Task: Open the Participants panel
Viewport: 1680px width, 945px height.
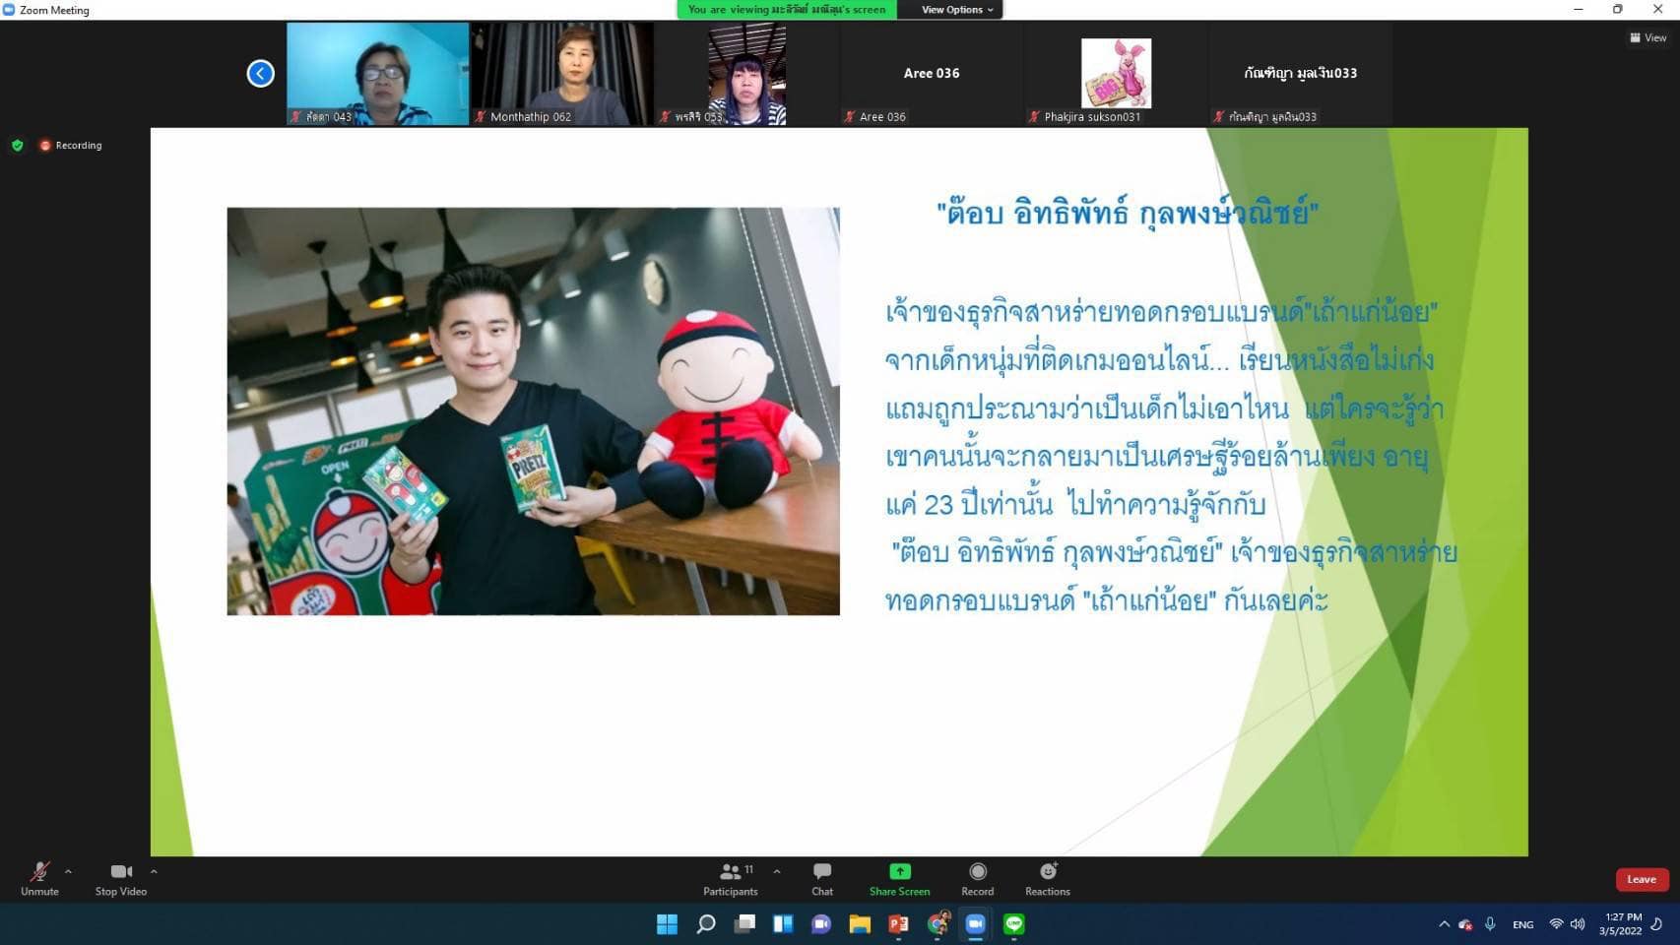Action: coord(730,879)
